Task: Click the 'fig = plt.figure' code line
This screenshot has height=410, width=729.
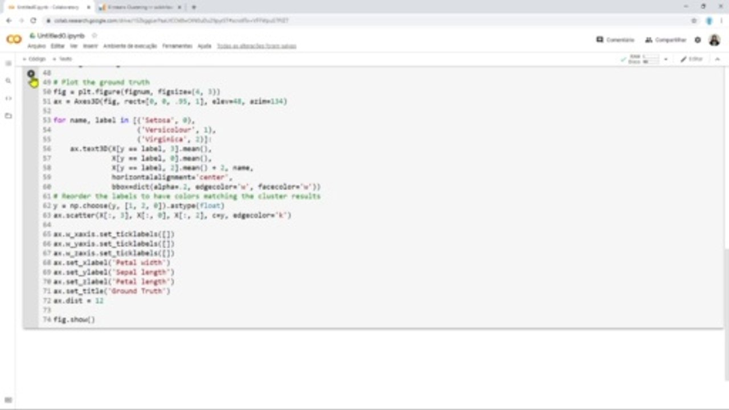Action: (137, 92)
